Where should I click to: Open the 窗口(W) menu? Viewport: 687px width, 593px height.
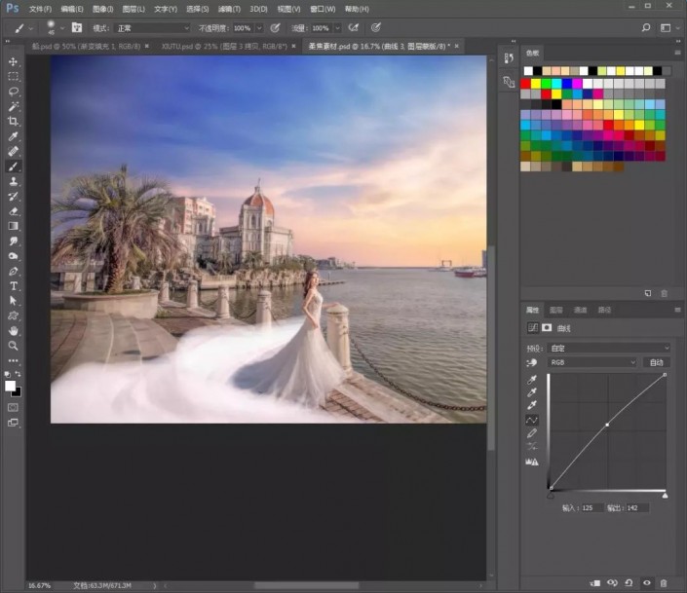click(x=323, y=9)
